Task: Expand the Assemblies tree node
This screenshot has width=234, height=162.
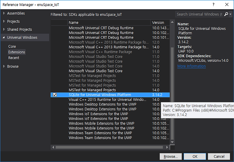Action: click(x=4, y=13)
